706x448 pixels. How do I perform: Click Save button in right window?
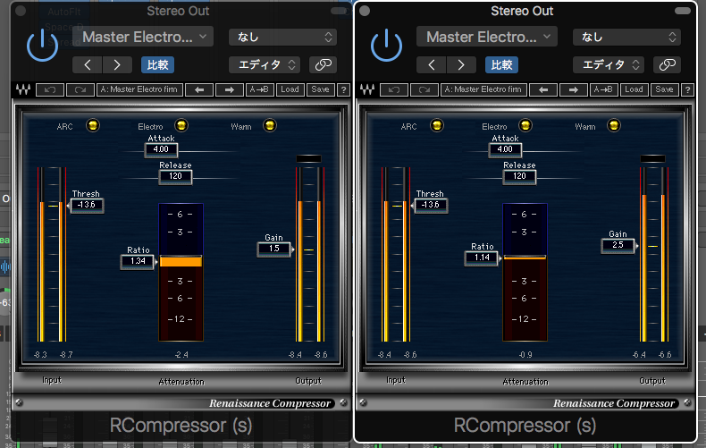(664, 89)
